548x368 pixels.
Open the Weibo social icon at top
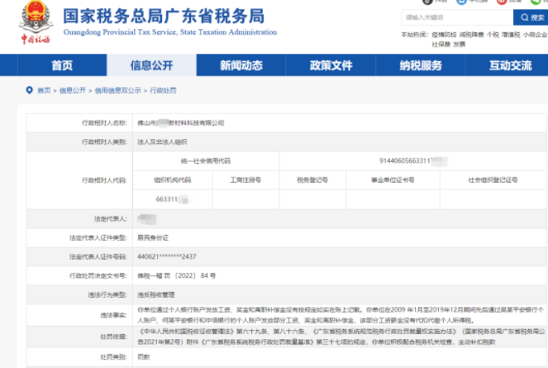coord(502,2)
